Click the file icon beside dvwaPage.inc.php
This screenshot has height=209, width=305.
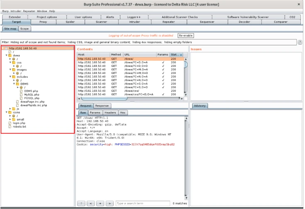17,102
